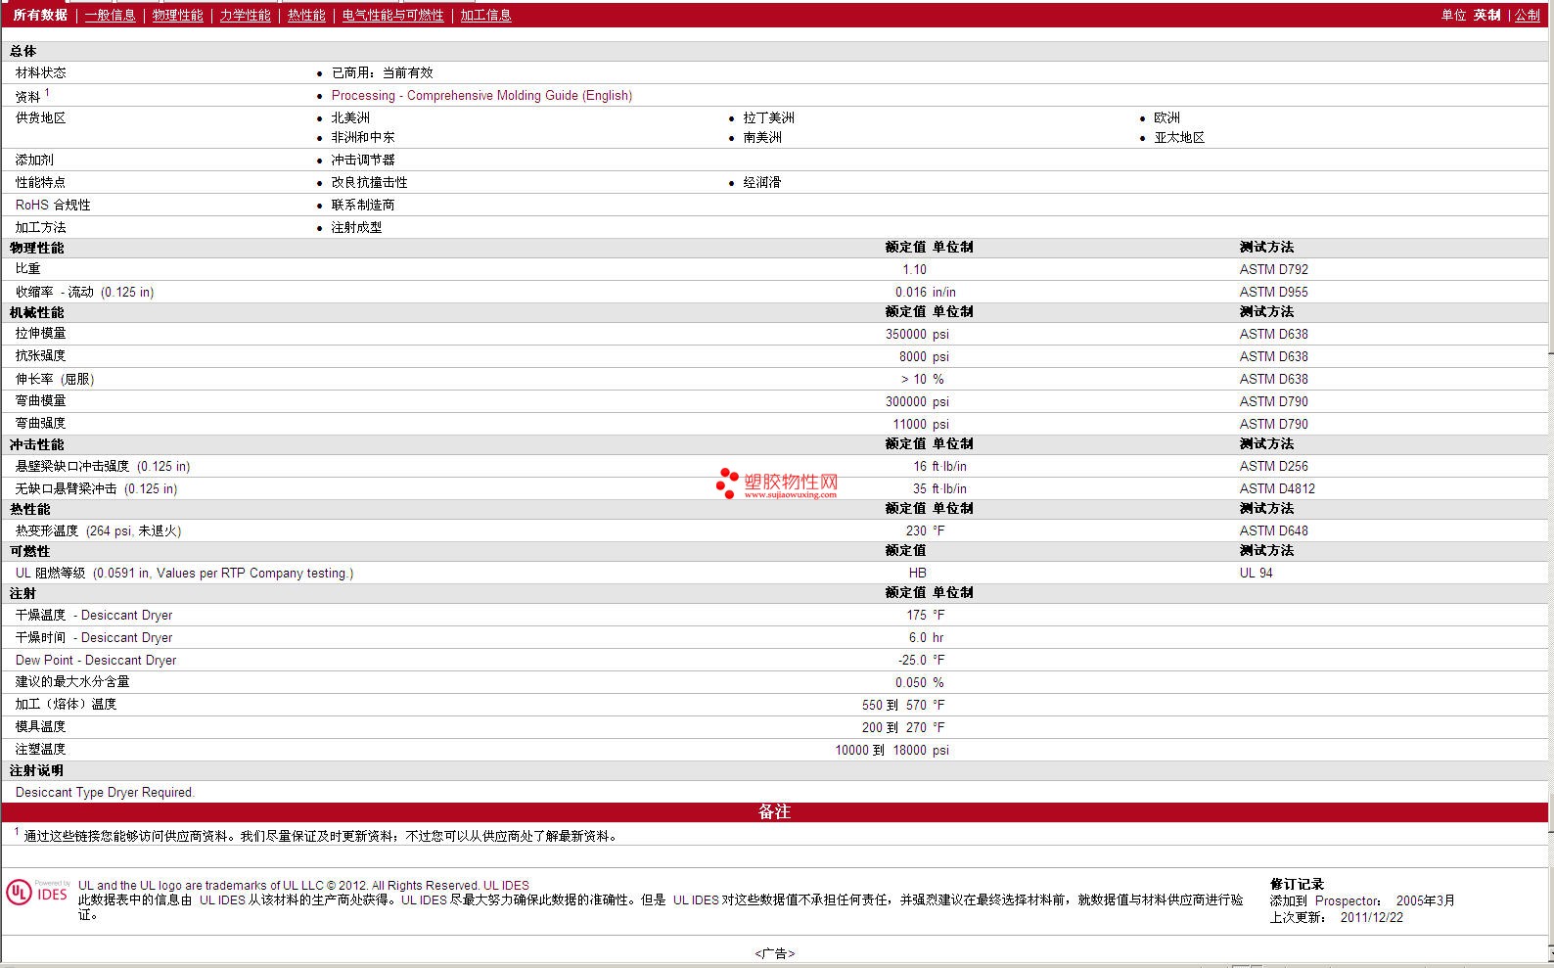Click the 广告 placeholder at the bottom

[x=774, y=953]
